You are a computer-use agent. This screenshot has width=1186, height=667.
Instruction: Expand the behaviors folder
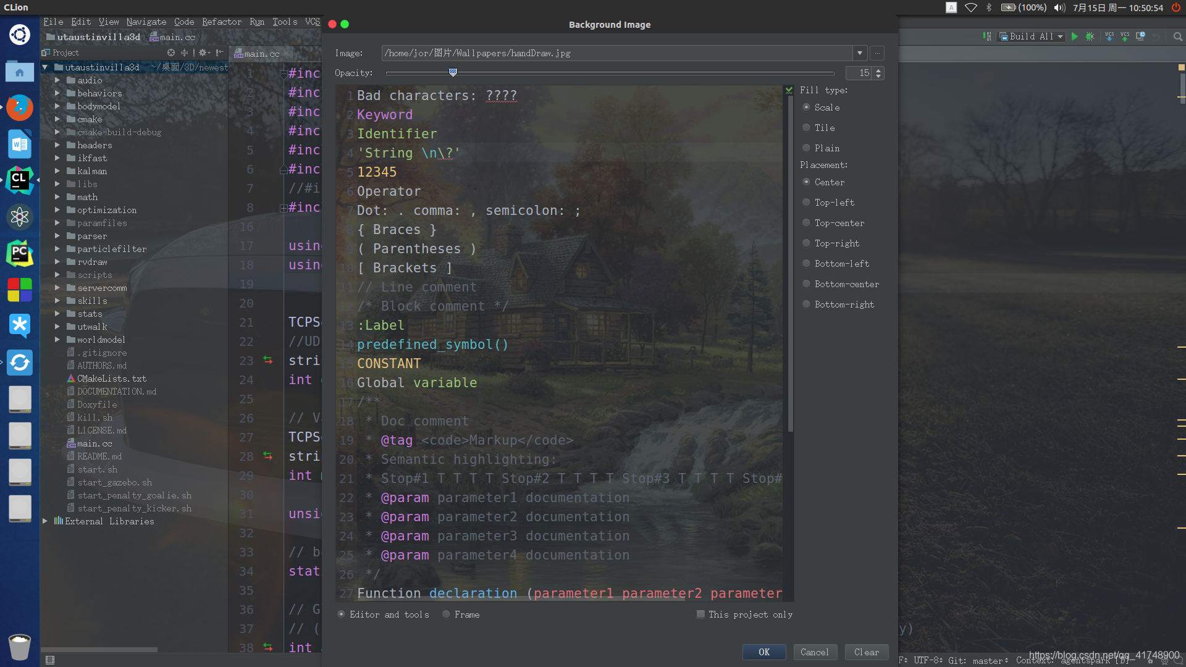coord(57,93)
